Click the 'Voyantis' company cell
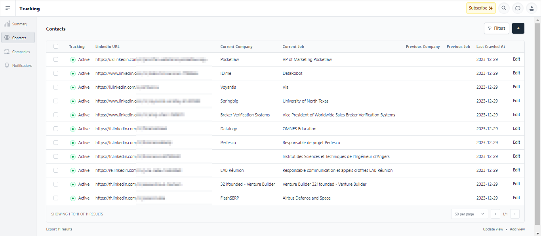This screenshot has width=541, height=236. click(229, 87)
